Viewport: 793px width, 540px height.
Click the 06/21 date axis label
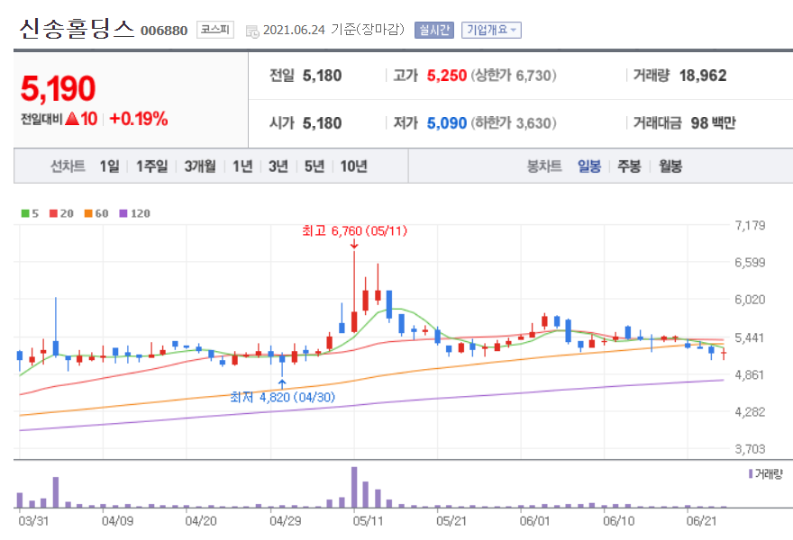[701, 521]
